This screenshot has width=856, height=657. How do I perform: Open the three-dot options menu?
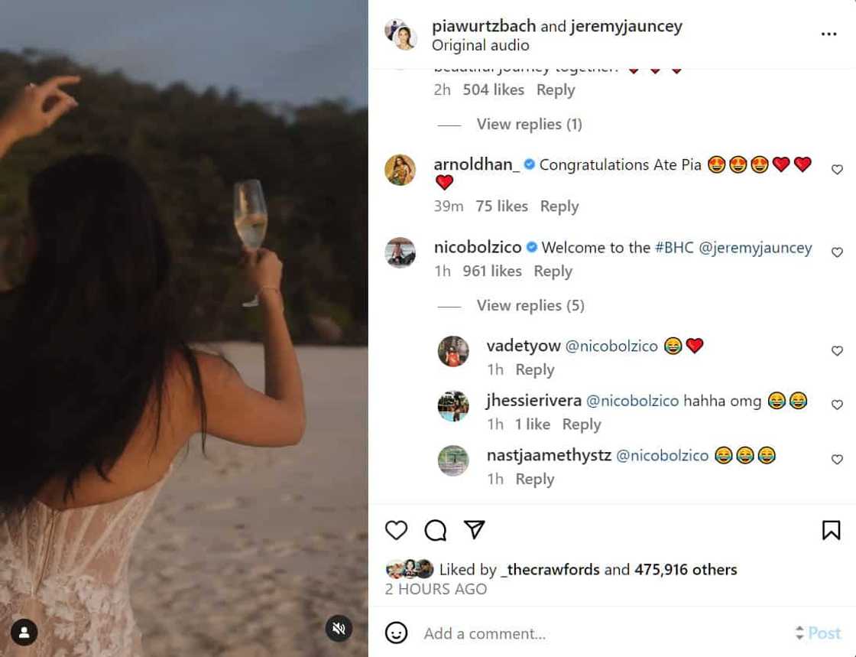coord(828,34)
